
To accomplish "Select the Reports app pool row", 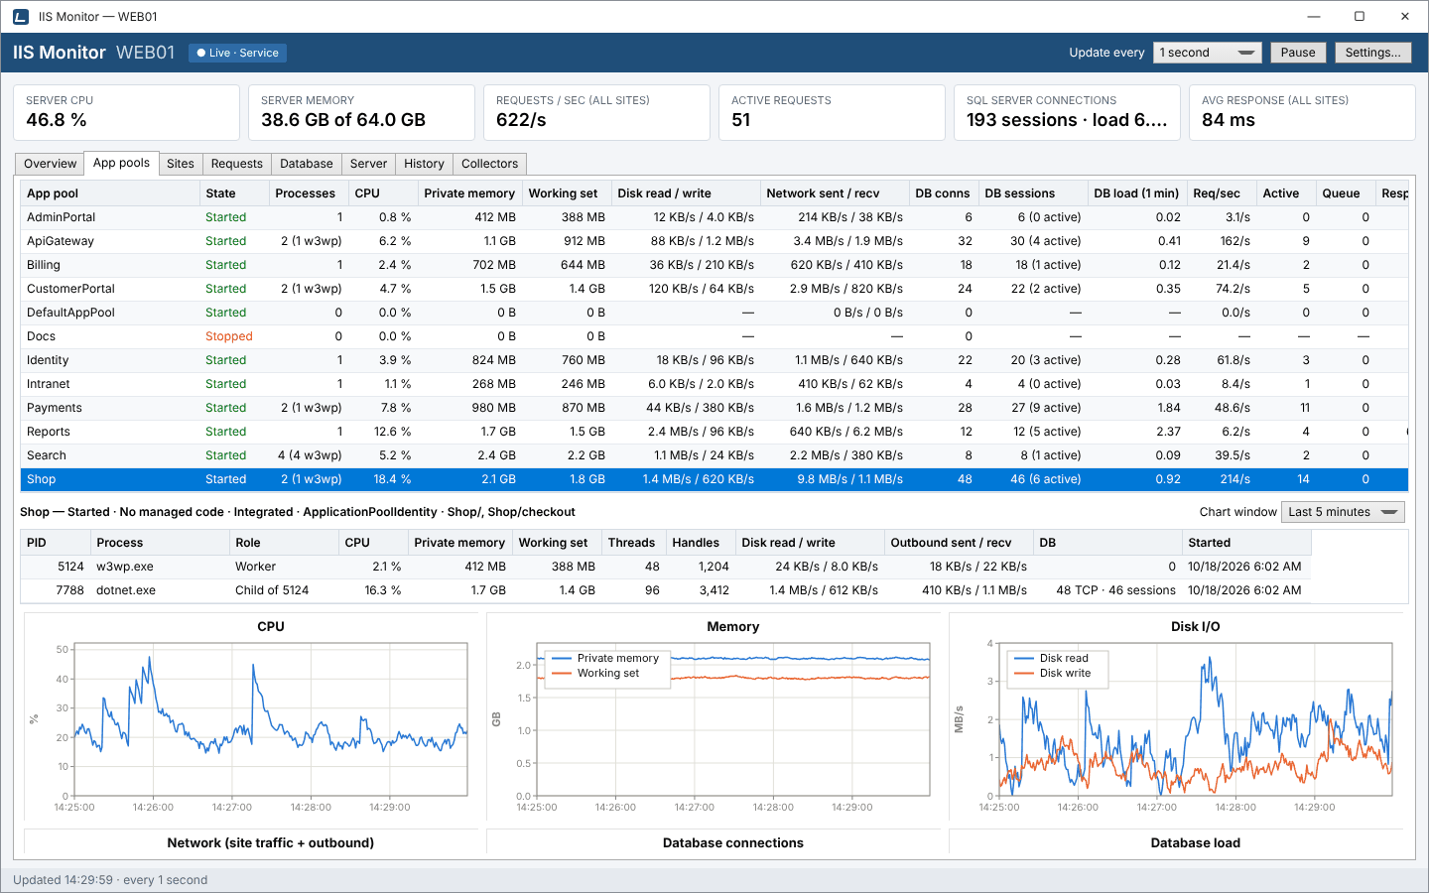I will [x=714, y=432].
